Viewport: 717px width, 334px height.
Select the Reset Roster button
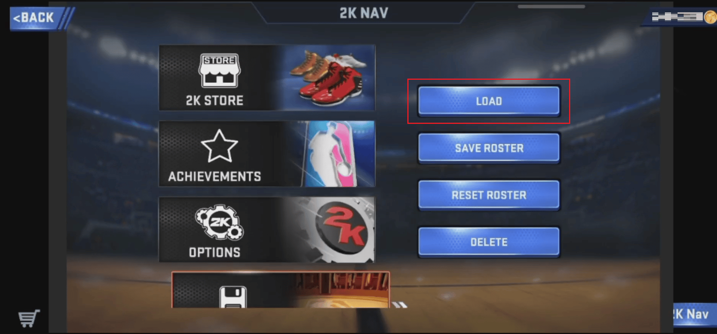pyautogui.click(x=489, y=195)
